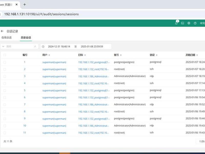The width and height of the screenshot is (205, 154).
Task: Open 192.168.1.132_root target in row 2
Action: tap(94, 69)
